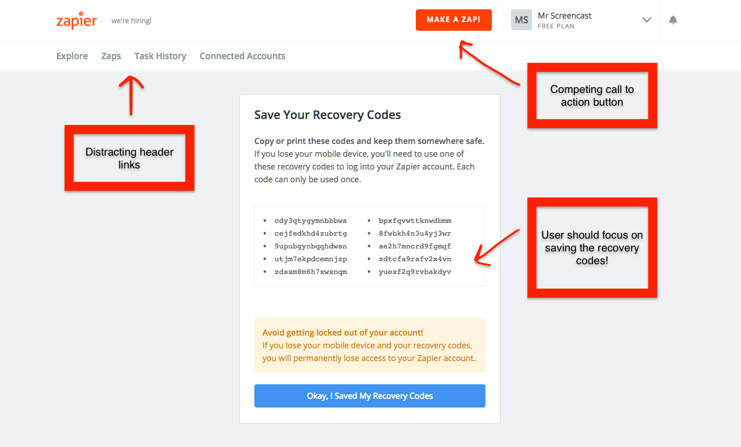The width and height of the screenshot is (741, 447).
Task: Click the yellow lockout warning box
Action: [369, 345]
